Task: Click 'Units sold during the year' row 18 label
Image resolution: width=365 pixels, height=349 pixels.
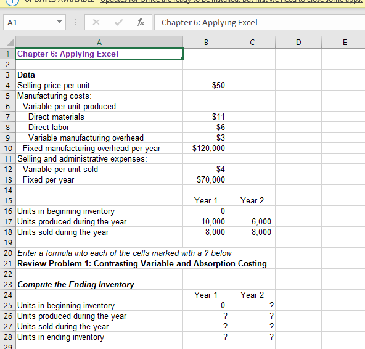Action: coord(99,232)
